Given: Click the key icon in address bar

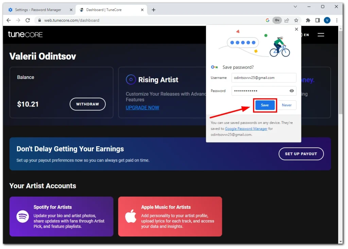Looking at the screenshot, I should (277, 20).
